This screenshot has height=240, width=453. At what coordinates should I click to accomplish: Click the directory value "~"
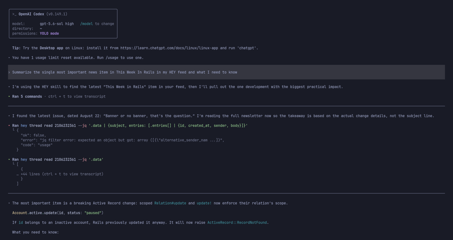click(x=41, y=29)
